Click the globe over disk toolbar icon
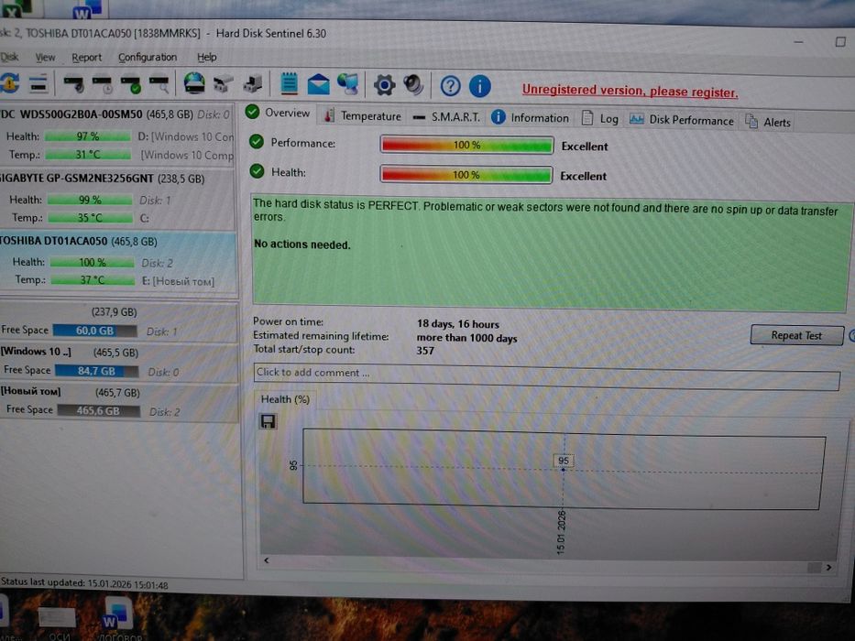The height and width of the screenshot is (641, 855). click(x=194, y=83)
